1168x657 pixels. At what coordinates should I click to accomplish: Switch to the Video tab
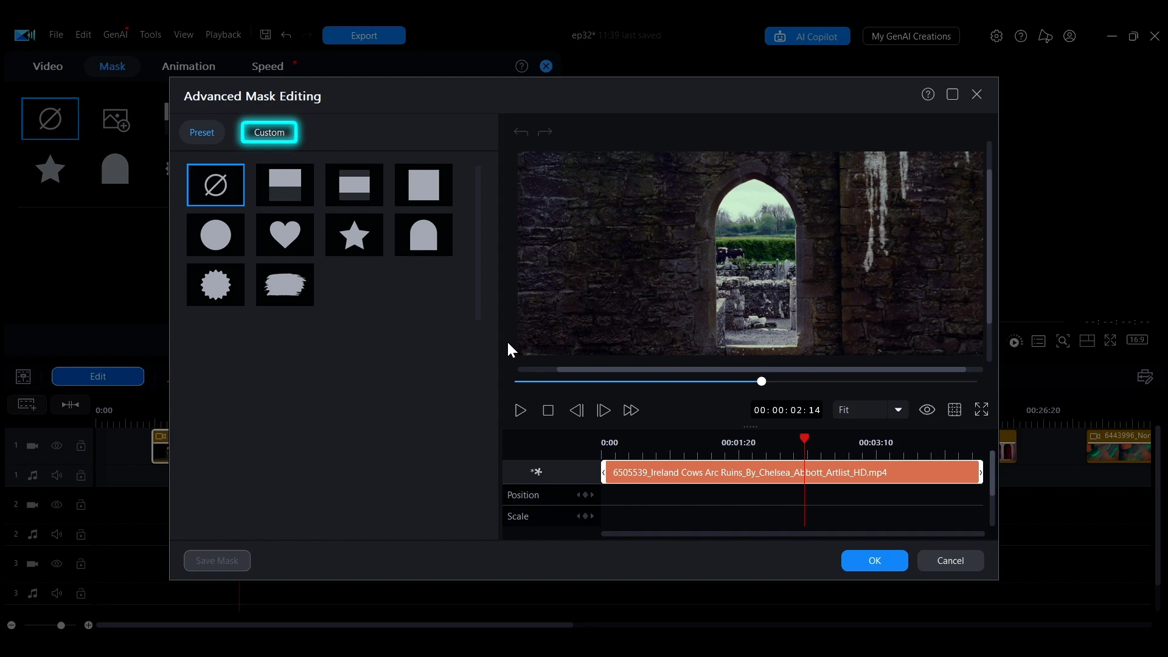coord(47,66)
